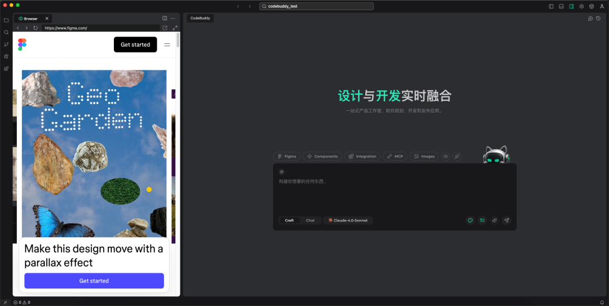609x306 pixels.
Task: Click the codebuddy_test search bar
Action: [316, 6]
